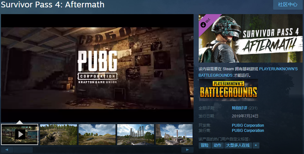Open developer PUBG Corporation link
This screenshot has height=154, width=304.
[248, 125]
